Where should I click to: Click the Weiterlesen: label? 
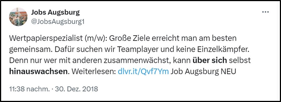[x=94, y=71]
